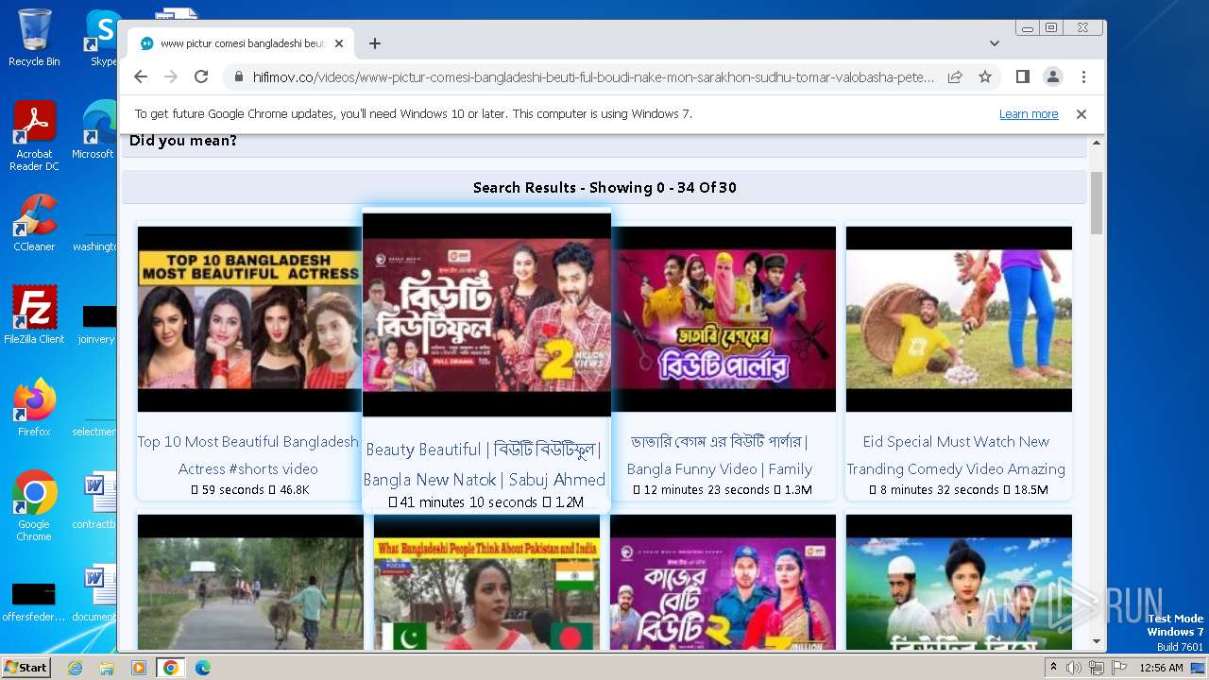1209x680 pixels.
Task: Toggle the Chrome side panel icon
Action: click(1022, 76)
